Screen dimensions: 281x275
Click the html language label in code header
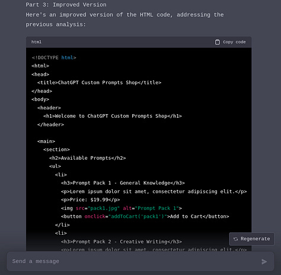[36, 42]
